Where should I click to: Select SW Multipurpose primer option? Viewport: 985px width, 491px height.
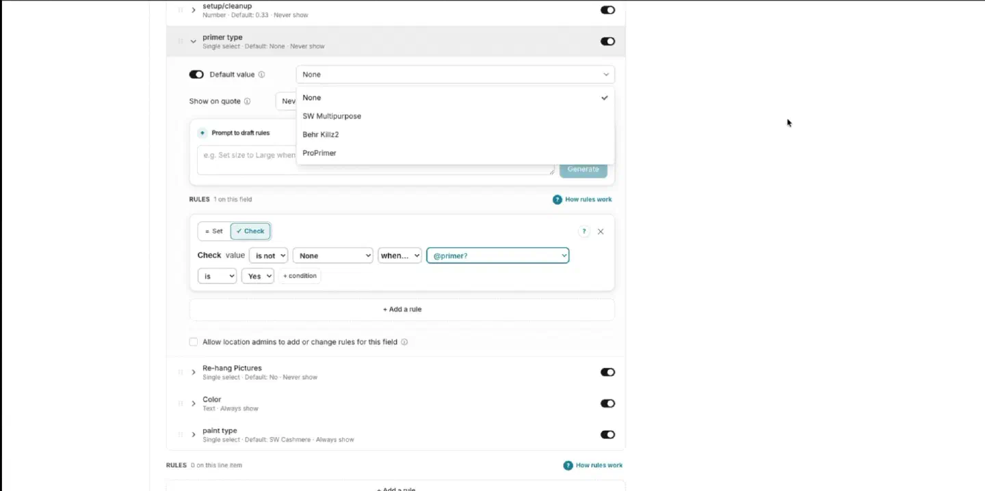(456, 116)
